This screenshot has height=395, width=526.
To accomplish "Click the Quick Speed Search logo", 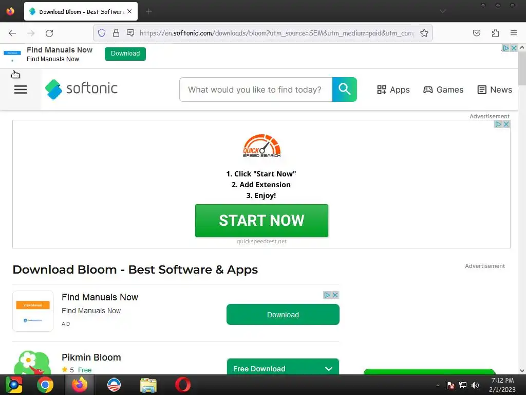I will [x=261, y=146].
